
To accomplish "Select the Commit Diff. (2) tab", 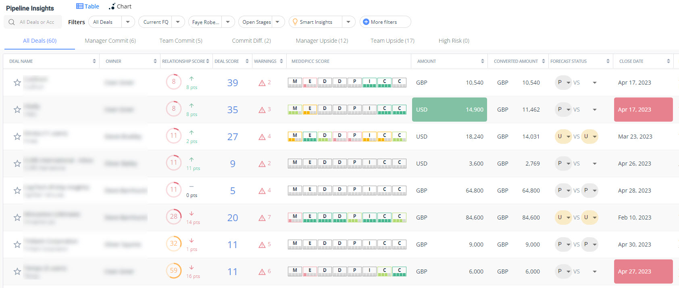I will coord(251,41).
